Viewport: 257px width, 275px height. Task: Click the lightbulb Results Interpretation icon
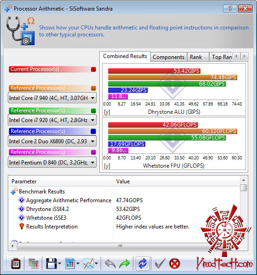coord(22,226)
